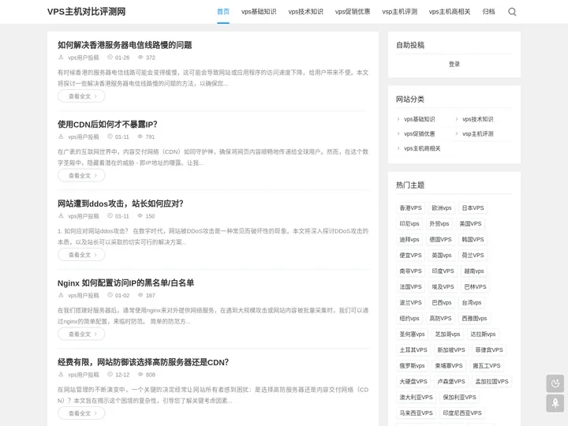Image resolution: width=568 pixels, height=426 pixels.
Task: Click chevron before sidebar vps技术知识
Action: tap(457, 119)
